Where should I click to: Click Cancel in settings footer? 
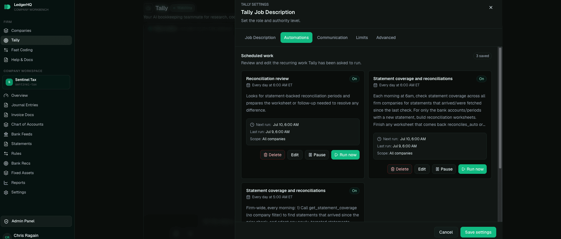[446, 232]
